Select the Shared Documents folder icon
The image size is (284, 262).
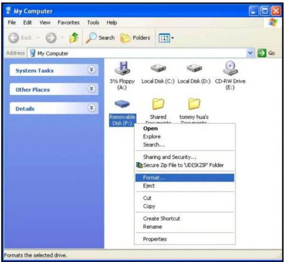(x=158, y=104)
